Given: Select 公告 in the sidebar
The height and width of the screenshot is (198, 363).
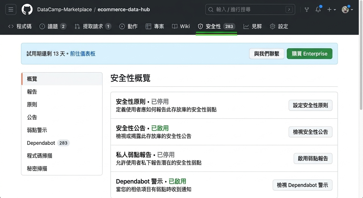Looking at the screenshot, I should coord(62,117).
